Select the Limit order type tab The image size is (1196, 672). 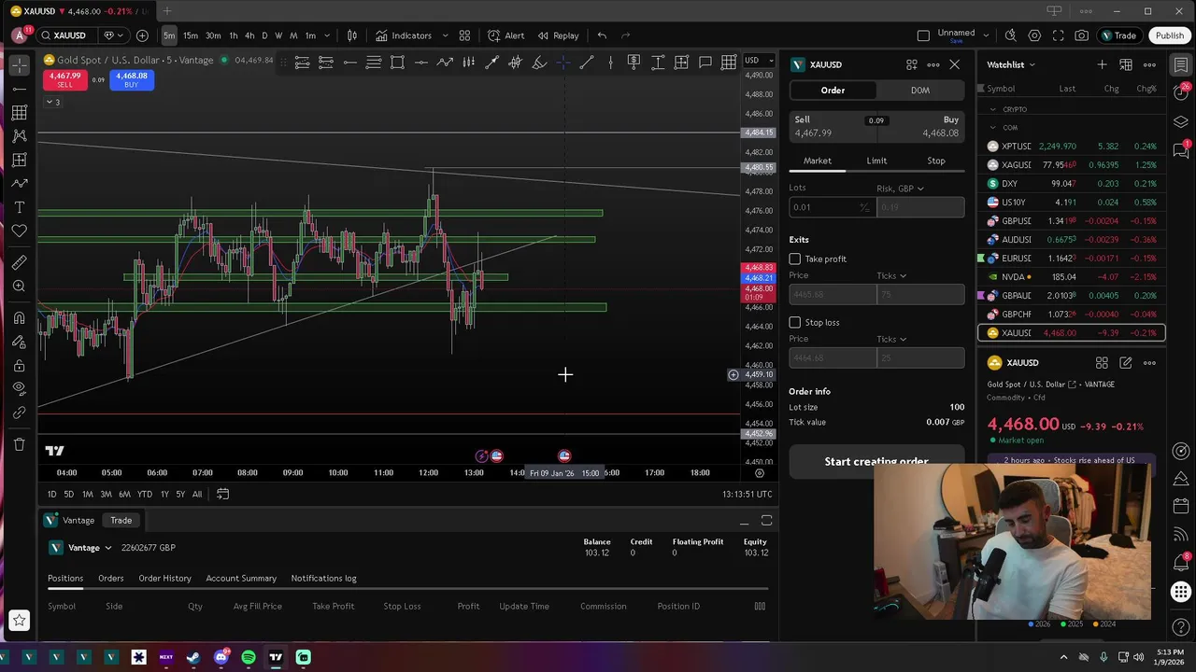tap(876, 161)
